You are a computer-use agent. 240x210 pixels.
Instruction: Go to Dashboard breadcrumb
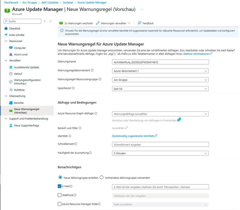(11, 2)
